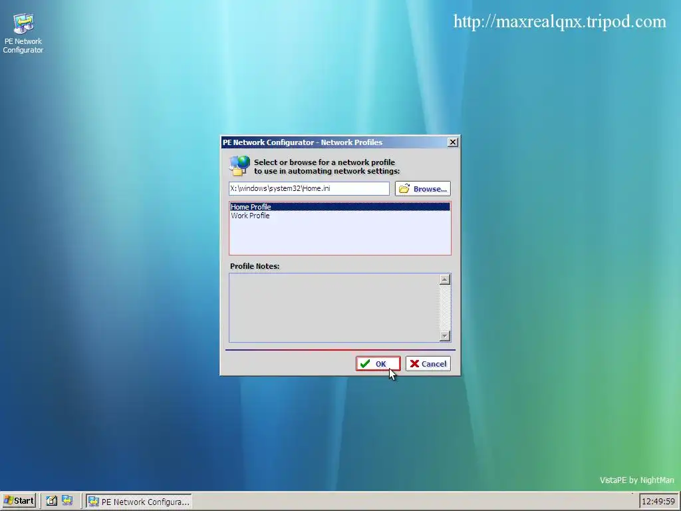
Task: Click the Profile Notes text area
Action: (x=335, y=307)
